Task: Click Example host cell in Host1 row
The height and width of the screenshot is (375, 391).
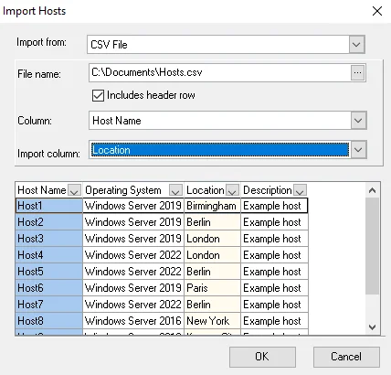Action: point(274,206)
